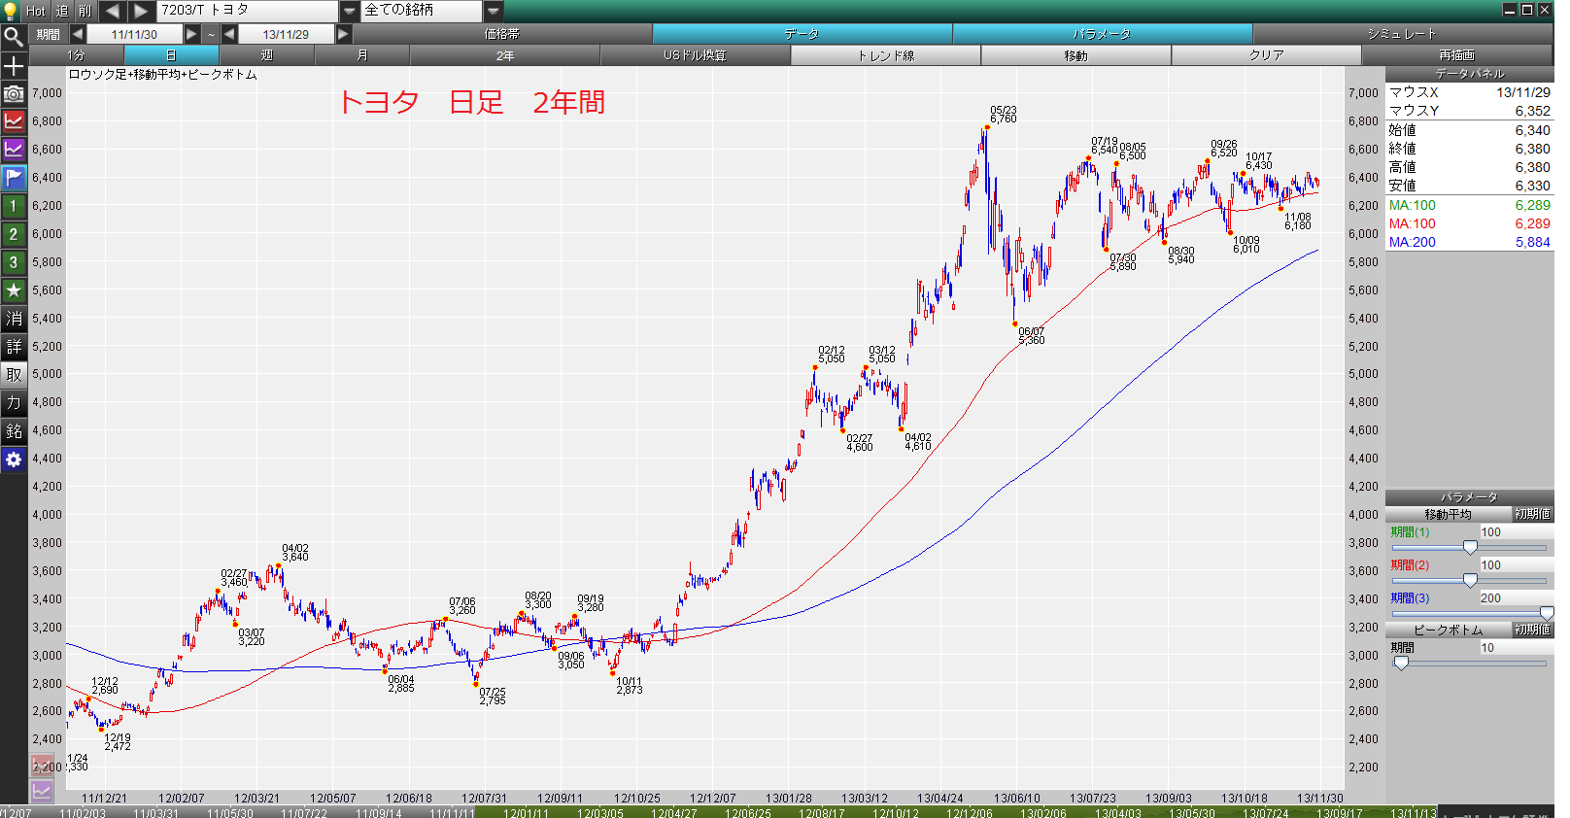Switch to the データ tab

pos(802,34)
